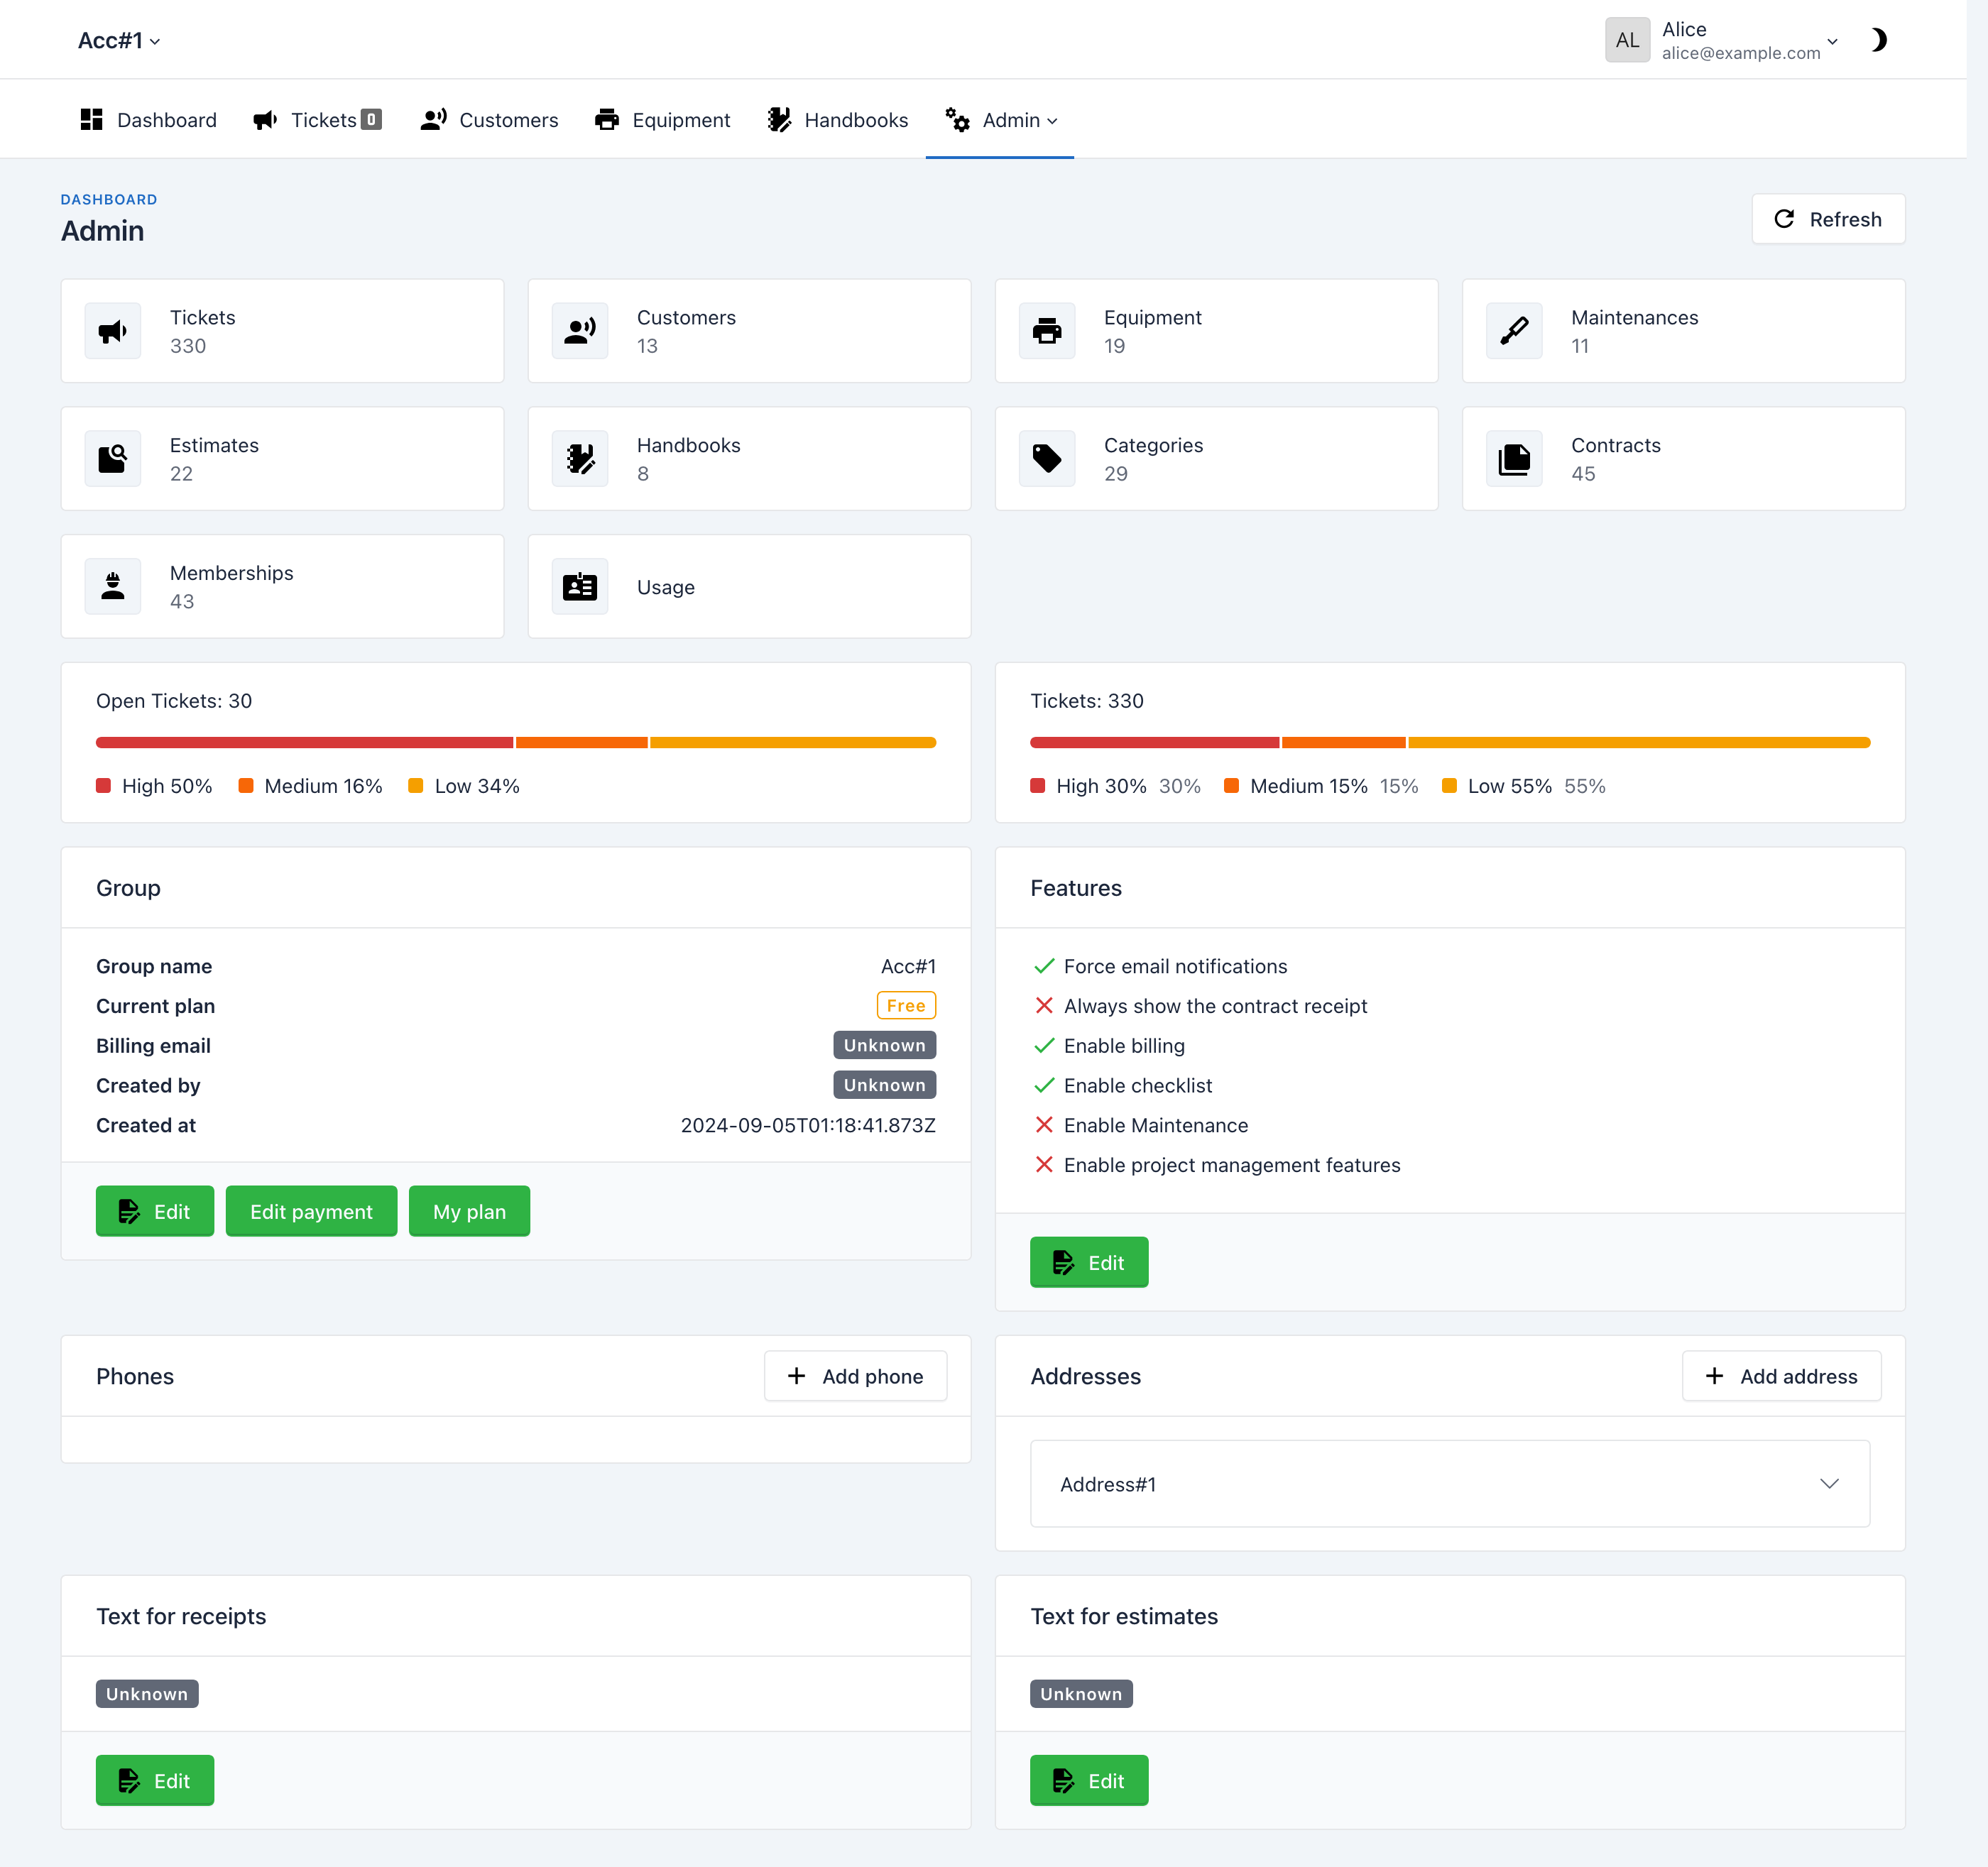Click My plan button
The image size is (1988, 1867).
pos(465,1211)
